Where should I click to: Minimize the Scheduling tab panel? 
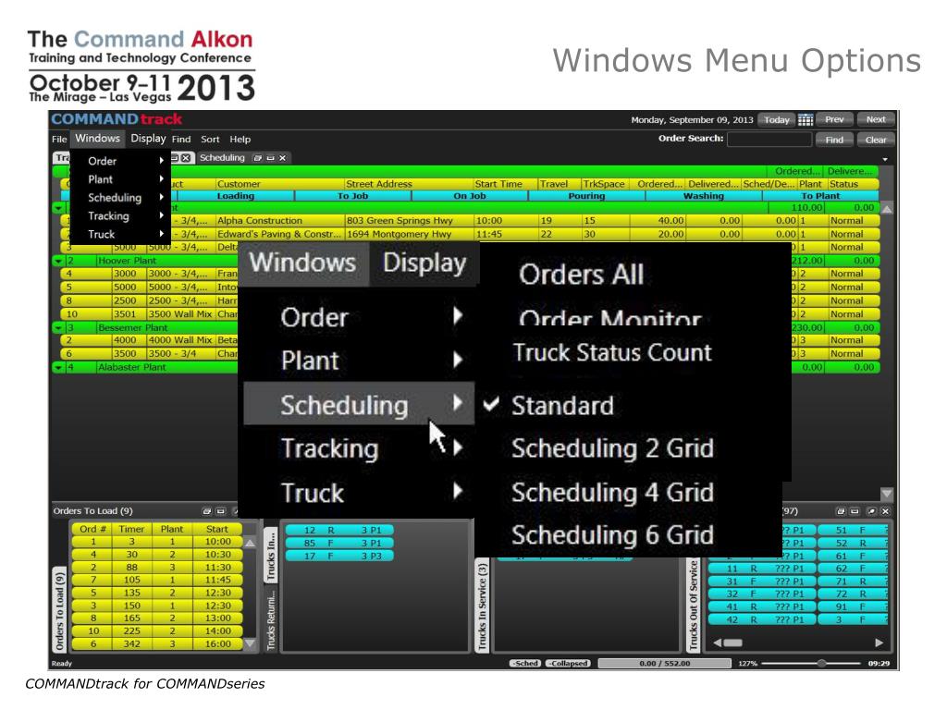tap(270, 157)
